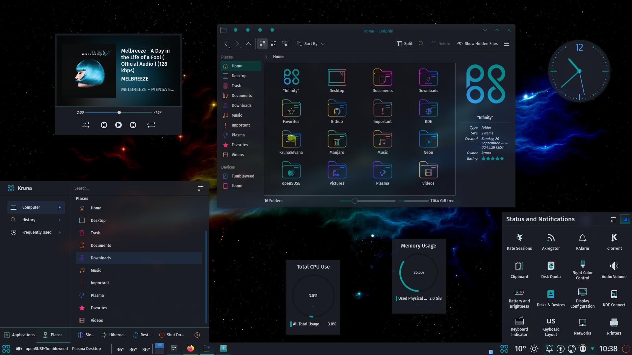Launch Firefox from the taskbar
Screen dimensions: 632x355
[x=191, y=348]
